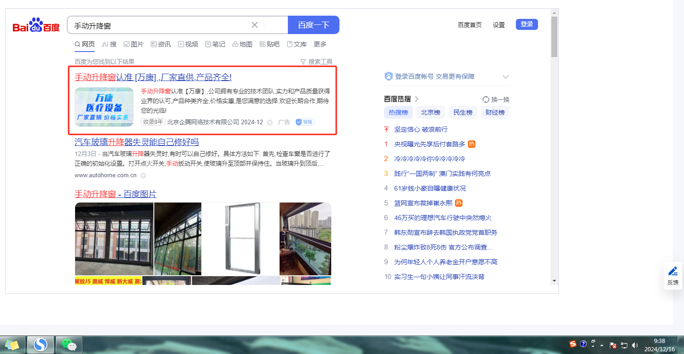Open hot search 为何年轻人个人养老金开户意愿不高
684x354 pixels.
[x=446, y=262]
